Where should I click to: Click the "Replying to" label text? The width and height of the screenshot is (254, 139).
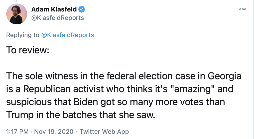[x=23, y=35]
